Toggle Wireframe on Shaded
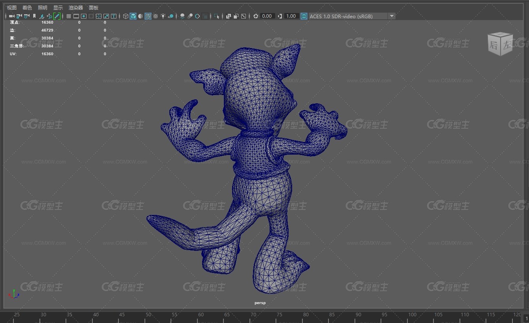This screenshot has height=323, width=529. click(x=148, y=16)
